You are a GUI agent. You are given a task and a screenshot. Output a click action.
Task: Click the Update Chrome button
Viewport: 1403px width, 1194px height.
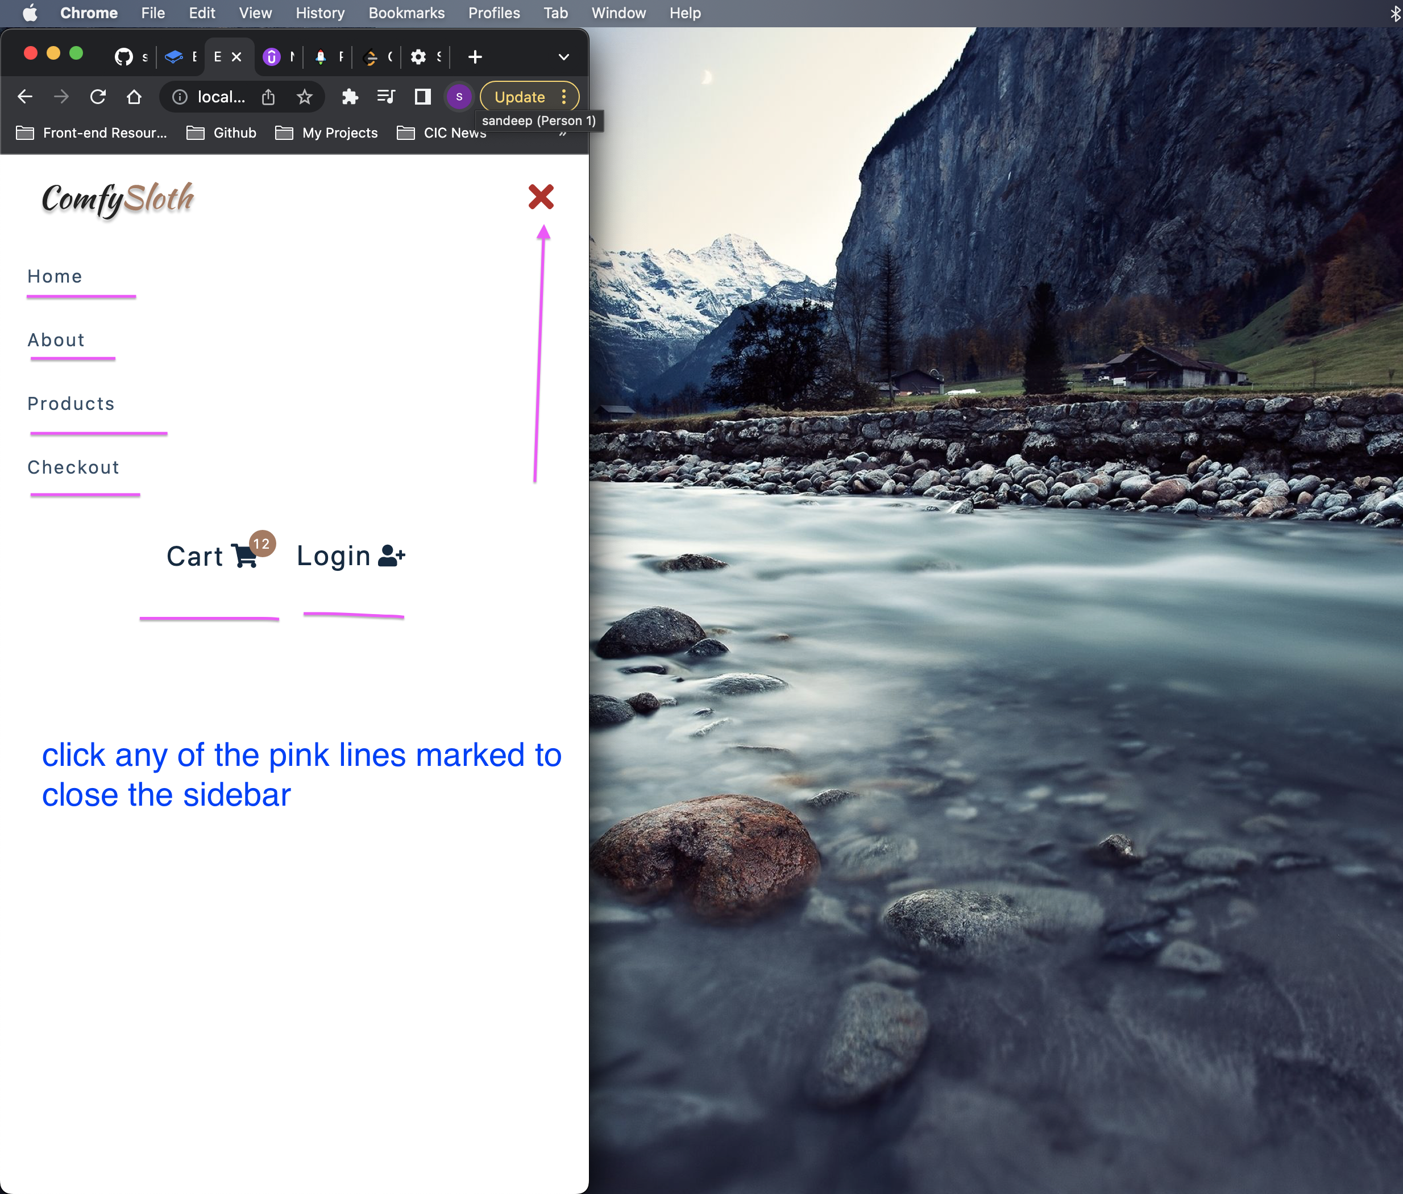[520, 97]
